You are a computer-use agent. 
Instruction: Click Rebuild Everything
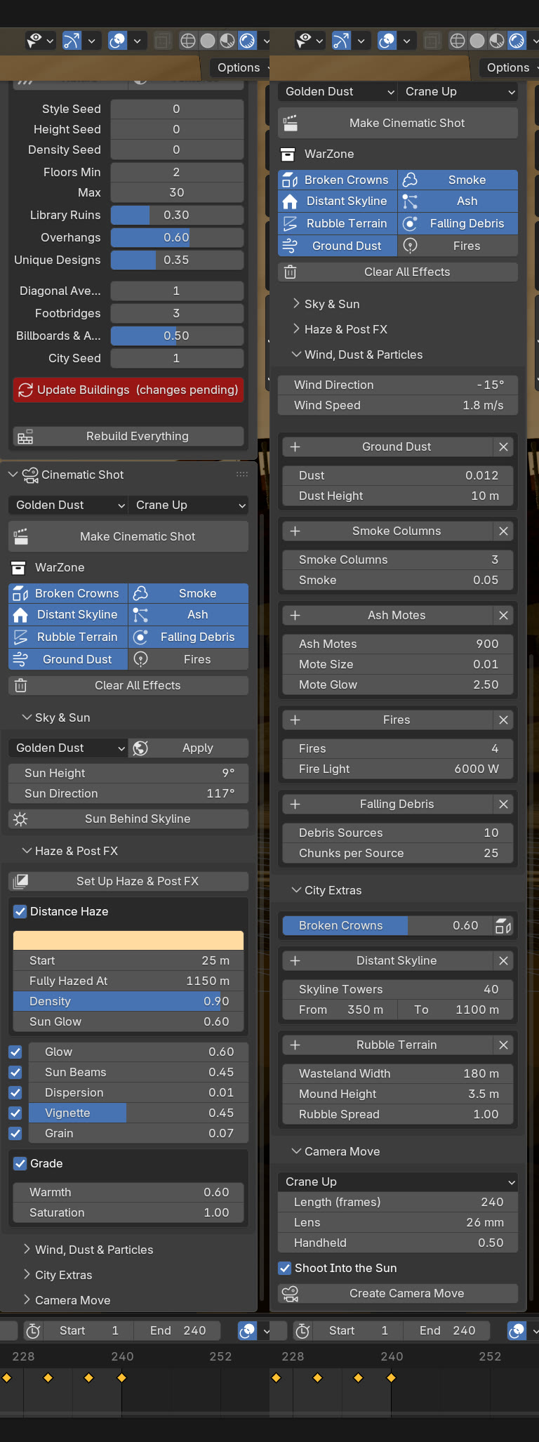click(x=128, y=437)
